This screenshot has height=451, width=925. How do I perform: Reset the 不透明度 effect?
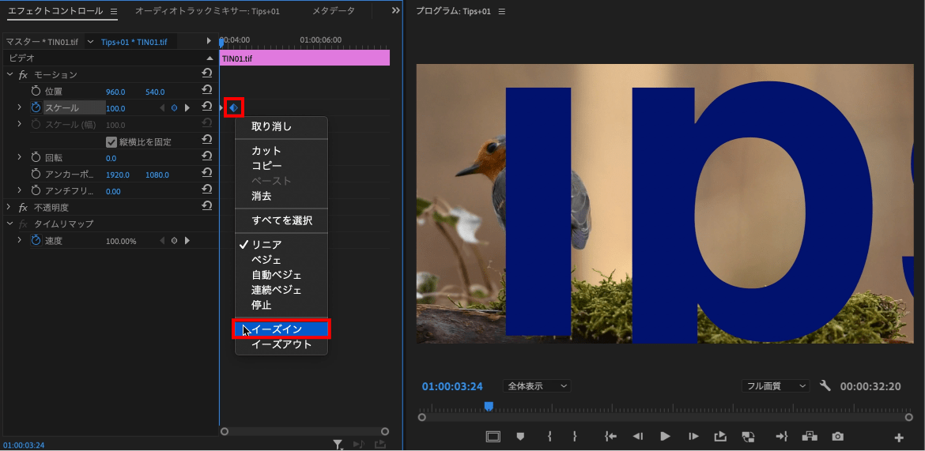[207, 206]
